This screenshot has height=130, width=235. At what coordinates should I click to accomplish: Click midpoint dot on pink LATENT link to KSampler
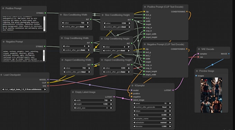(x=123, y=98)
